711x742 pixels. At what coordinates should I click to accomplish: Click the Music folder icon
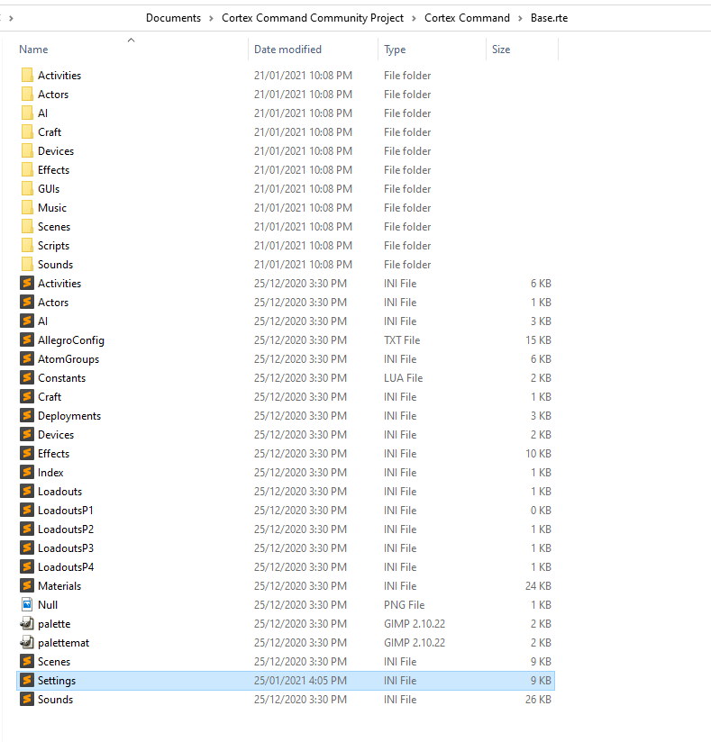pyautogui.click(x=27, y=208)
